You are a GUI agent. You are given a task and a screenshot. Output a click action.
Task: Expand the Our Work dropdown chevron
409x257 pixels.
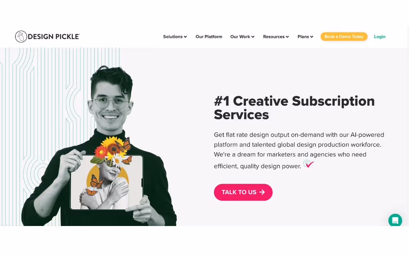click(253, 37)
